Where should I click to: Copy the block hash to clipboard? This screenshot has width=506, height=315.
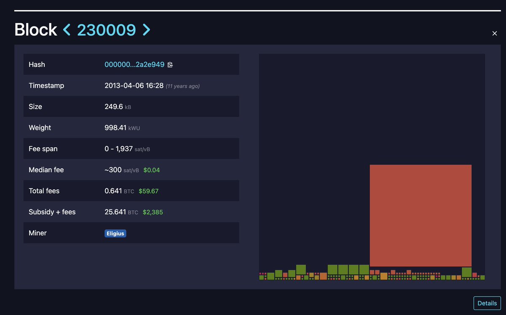(x=170, y=65)
